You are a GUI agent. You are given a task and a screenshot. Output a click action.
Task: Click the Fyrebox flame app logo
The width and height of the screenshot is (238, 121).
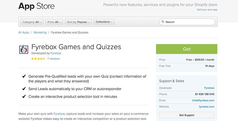coord(24,49)
